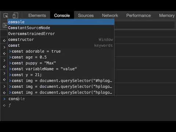Choose the 'ConstantSourceNode' suggestion
The height and width of the screenshot is (132, 176).
(61, 28)
